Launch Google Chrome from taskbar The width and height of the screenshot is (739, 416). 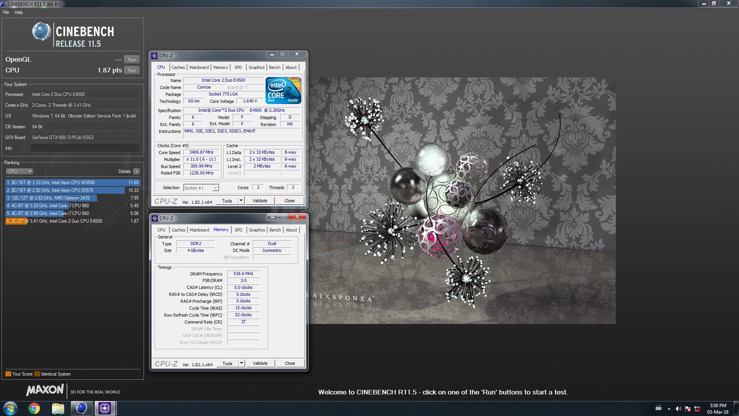tap(34, 408)
